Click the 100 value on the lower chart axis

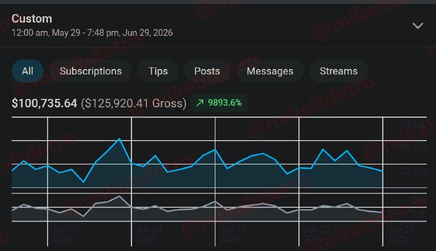pos(419,215)
